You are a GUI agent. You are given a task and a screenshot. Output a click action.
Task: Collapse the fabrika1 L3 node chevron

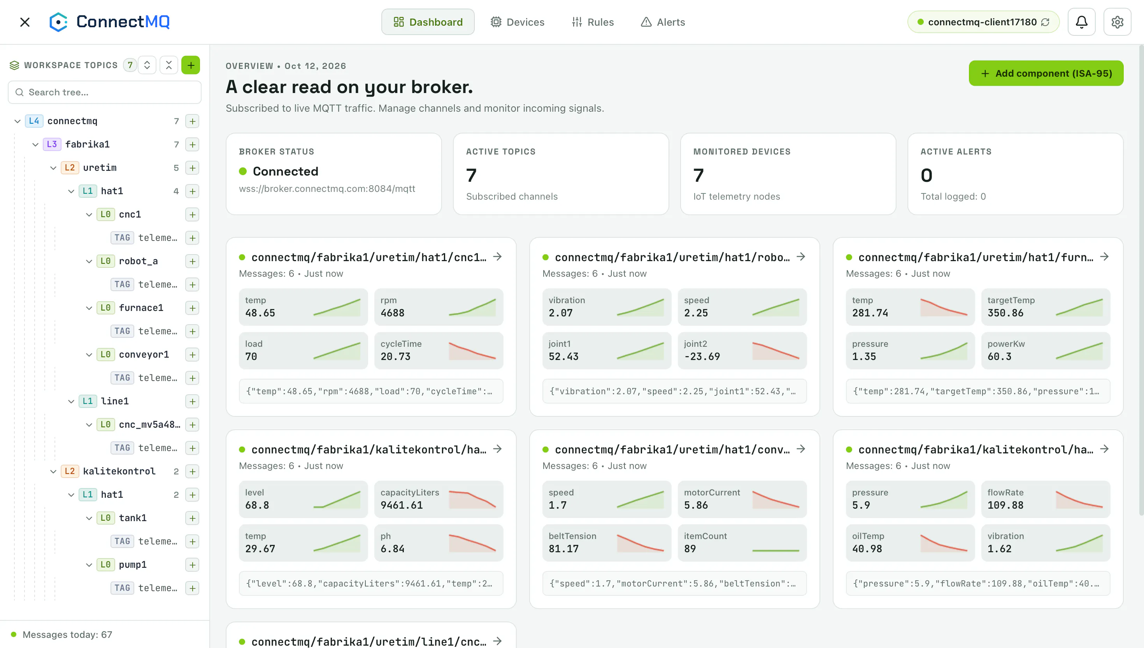pos(35,144)
